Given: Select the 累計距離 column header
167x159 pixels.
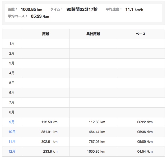Looking at the screenshot, I should click(x=93, y=34).
